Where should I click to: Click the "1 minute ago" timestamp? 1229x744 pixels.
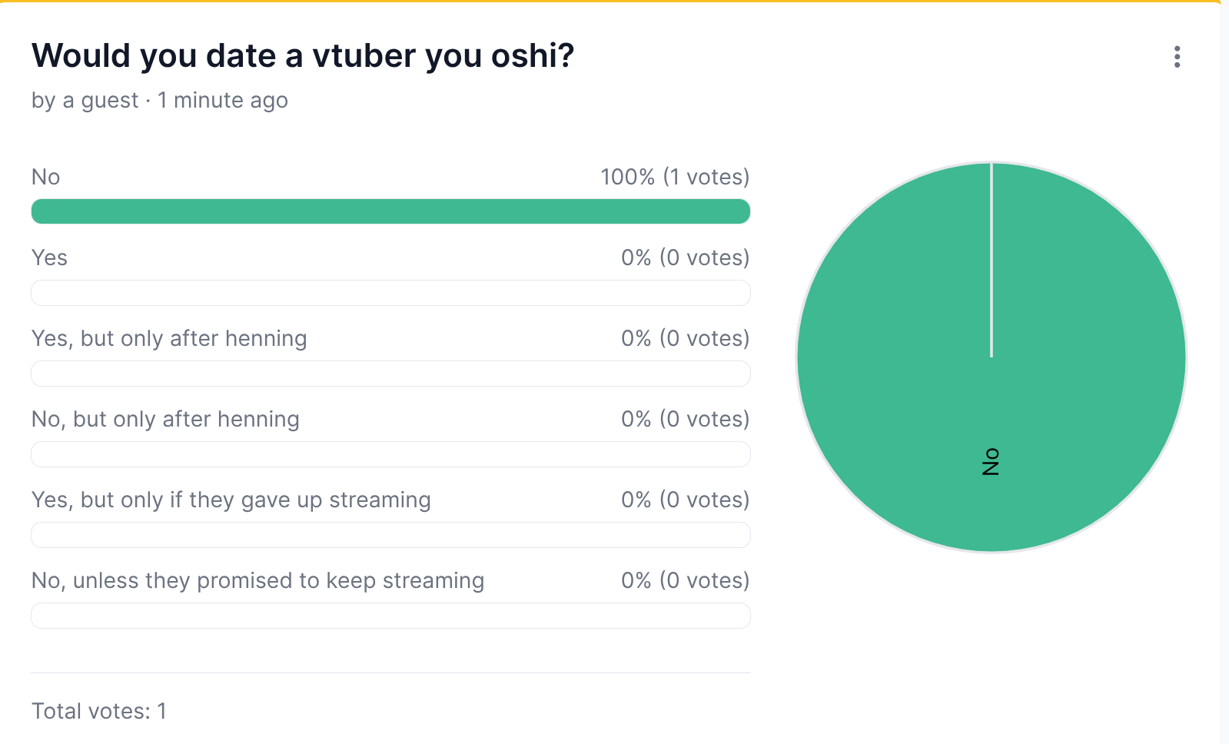pyautogui.click(x=223, y=101)
